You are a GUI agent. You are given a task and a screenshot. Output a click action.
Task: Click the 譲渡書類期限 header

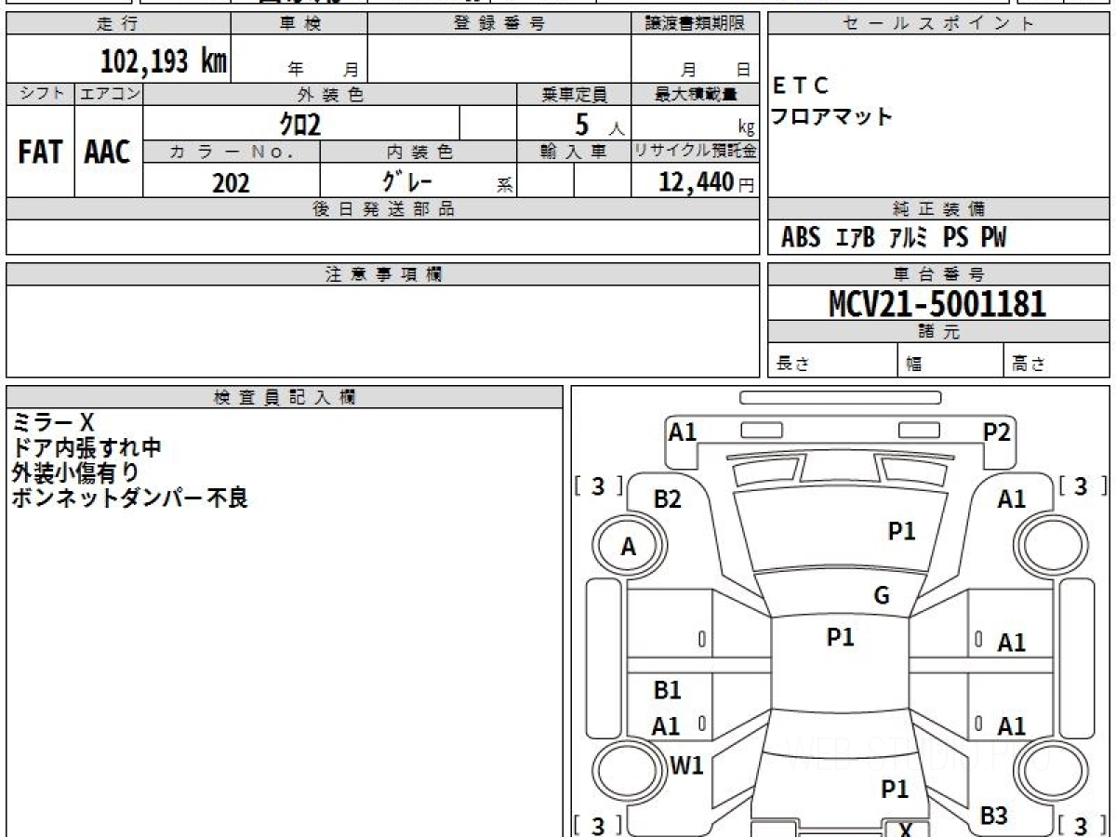click(x=696, y=24)
